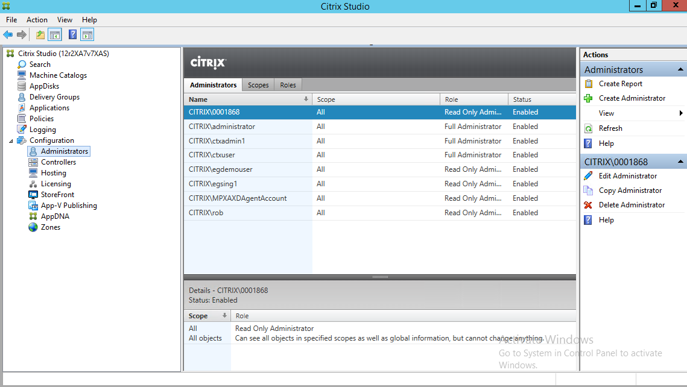This screenshot has width=687, height=387.
Task: Select the CITRIX\ctxuser row
Action: (x=380, y=155)
